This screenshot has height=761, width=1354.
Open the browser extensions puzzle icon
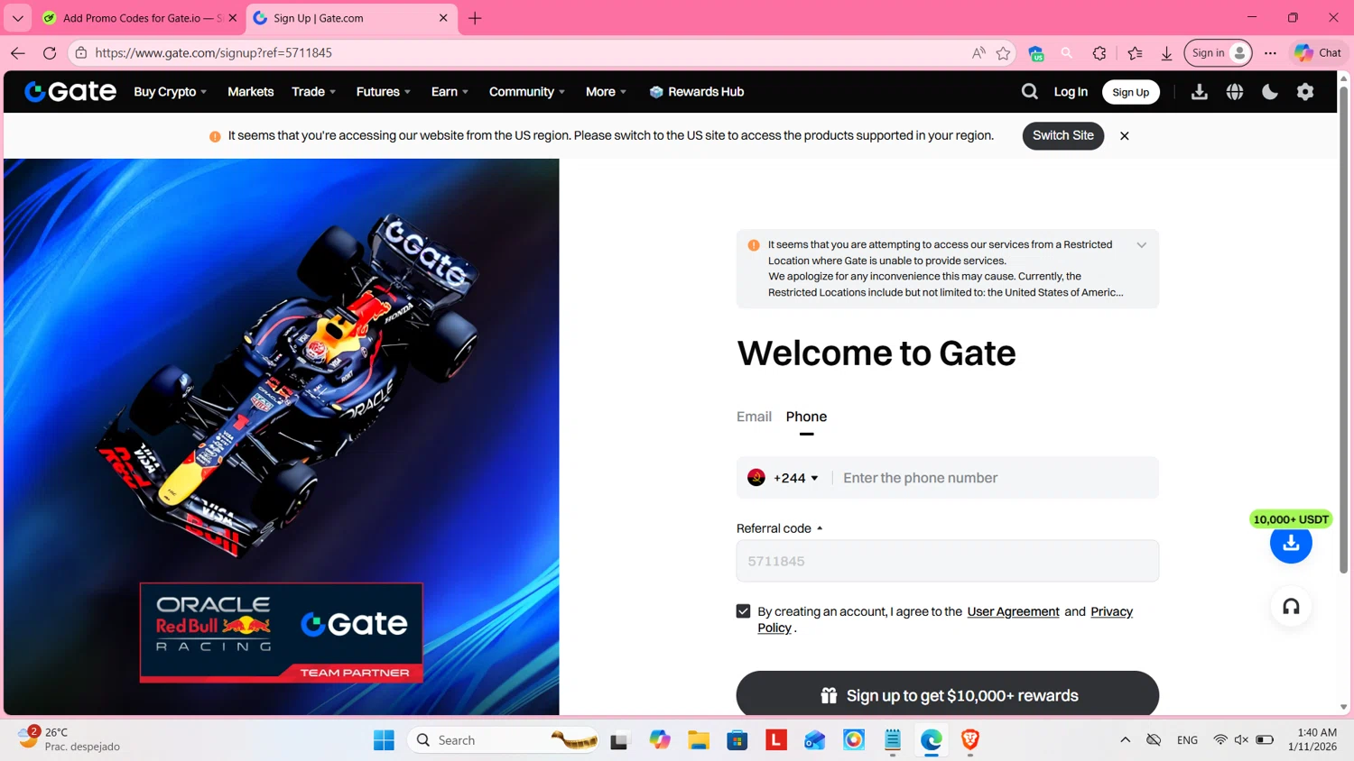pyautogui.click(x=1099, y=53)
